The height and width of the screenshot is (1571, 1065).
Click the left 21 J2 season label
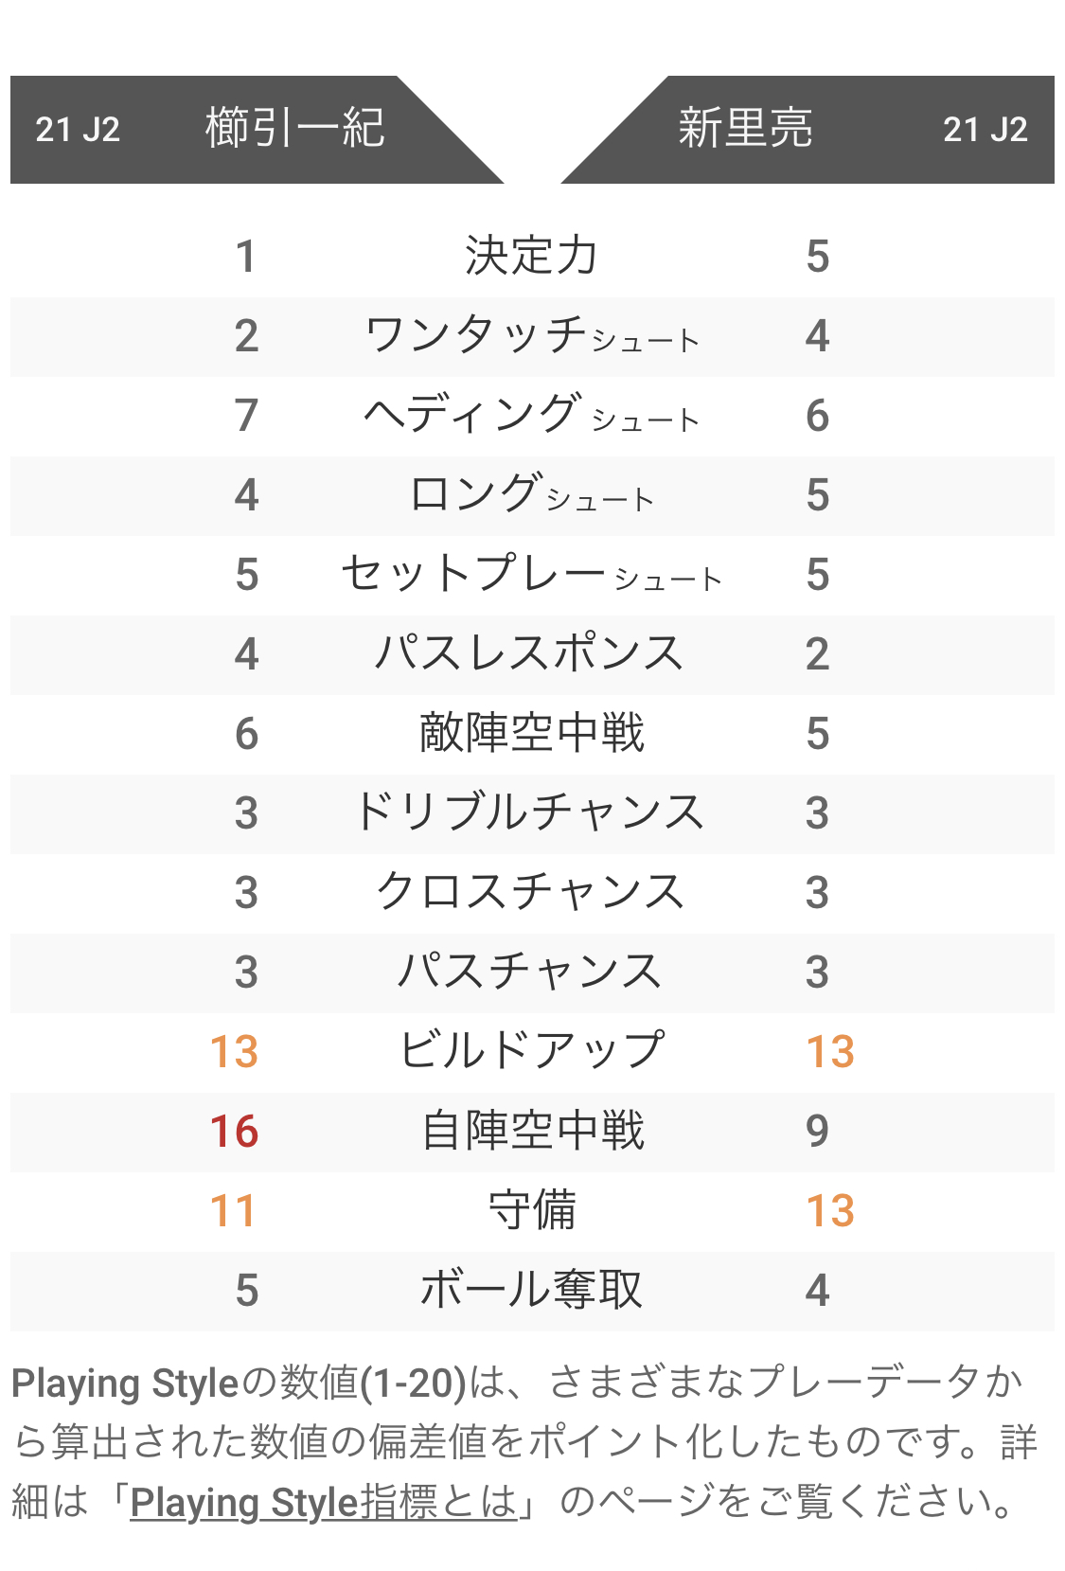[x=78, y=130]
